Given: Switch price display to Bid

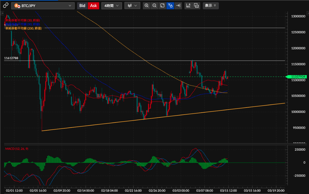Looking at the screenshot, I should click(82, 6).
